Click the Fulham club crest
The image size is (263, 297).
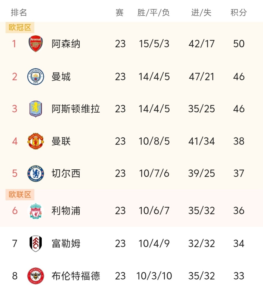point(36,244)
